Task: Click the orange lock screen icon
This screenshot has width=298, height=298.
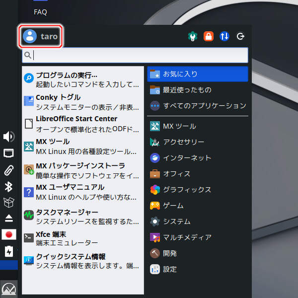Action: click(209, 36)
